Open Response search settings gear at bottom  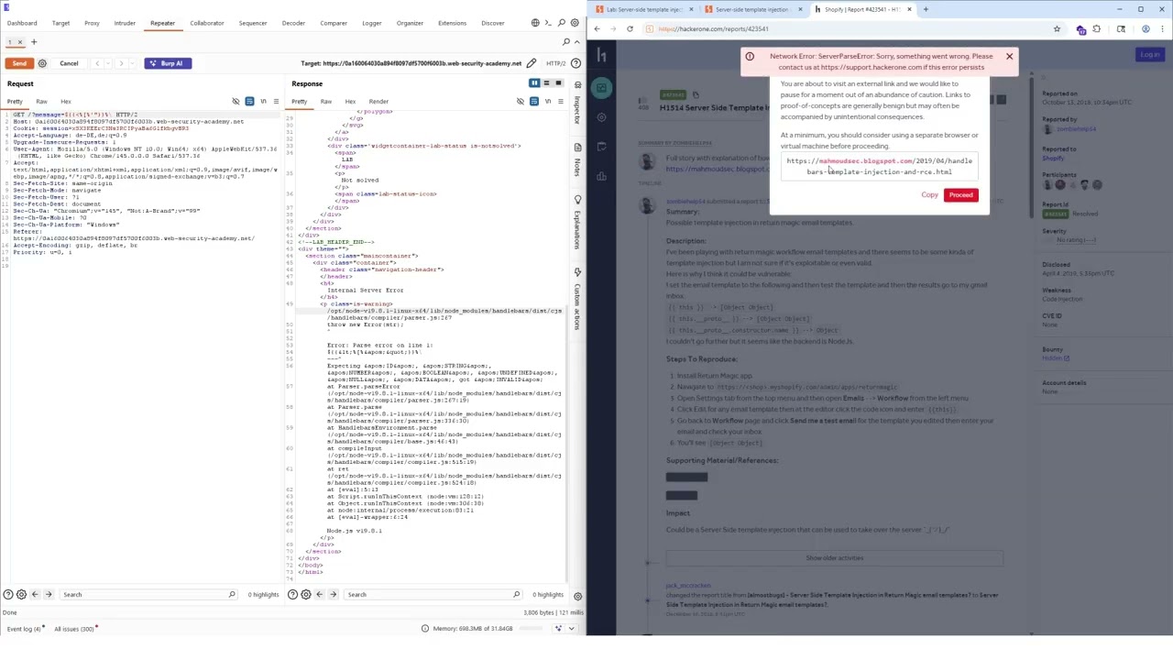[x=306, y=595]
